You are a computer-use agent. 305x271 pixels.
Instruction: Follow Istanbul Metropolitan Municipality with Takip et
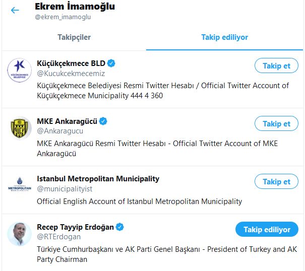[276, 181]
